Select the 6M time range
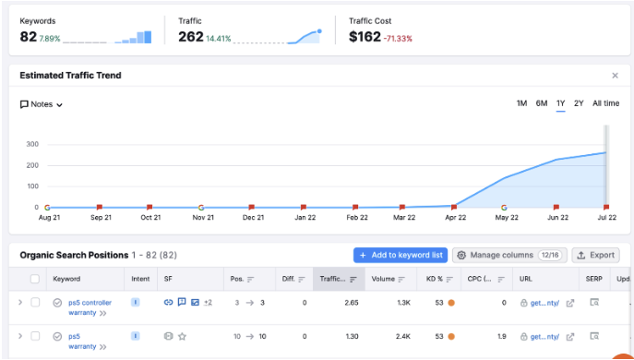This screenshot has width=634, height=360. (x=542, y=103)
